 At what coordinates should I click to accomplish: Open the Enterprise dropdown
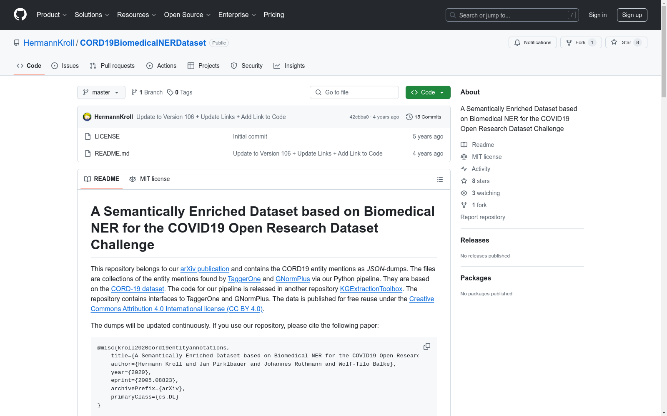click(x=237, y=15)
